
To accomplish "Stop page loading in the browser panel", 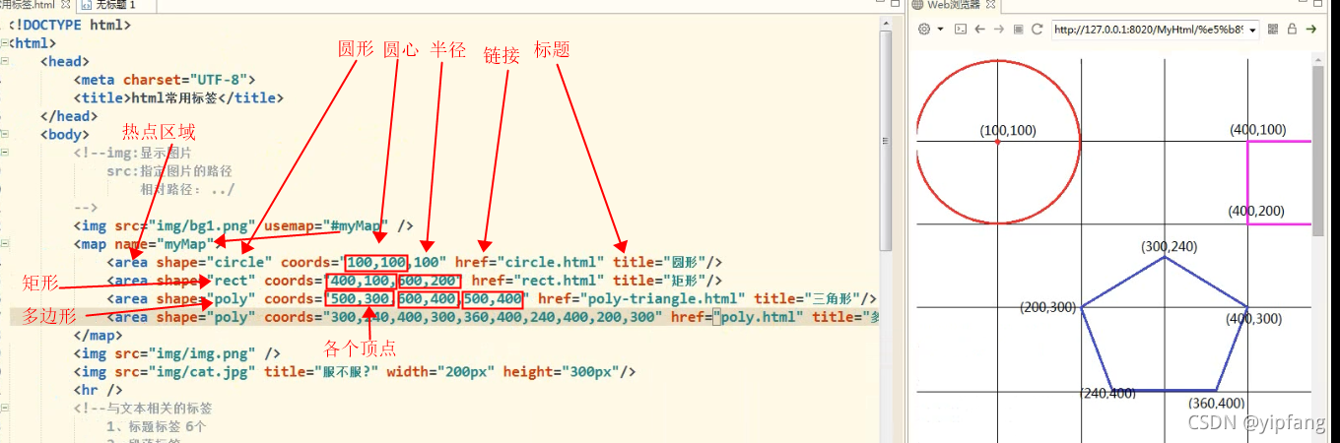I will (x=1018, y=30).
